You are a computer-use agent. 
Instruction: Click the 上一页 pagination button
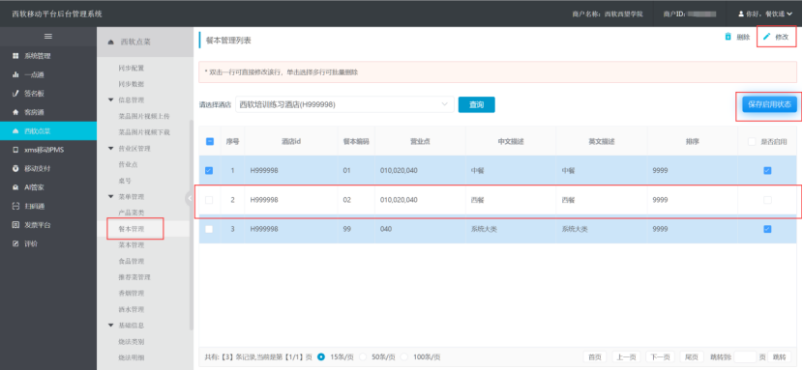(x=626, y=357)
